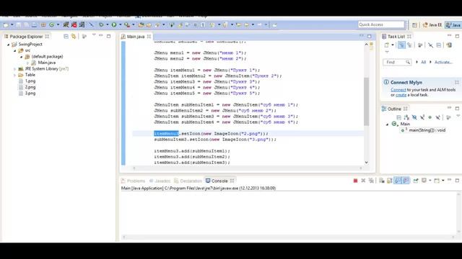Viewport: 462px width, 259px height.
Task: Collapse All in Package Explorer toolbar
Action: tap(66, 37)
